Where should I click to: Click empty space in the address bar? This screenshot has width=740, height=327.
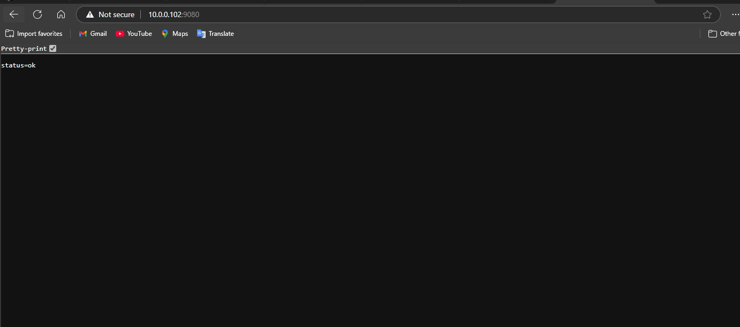point(428,14)
